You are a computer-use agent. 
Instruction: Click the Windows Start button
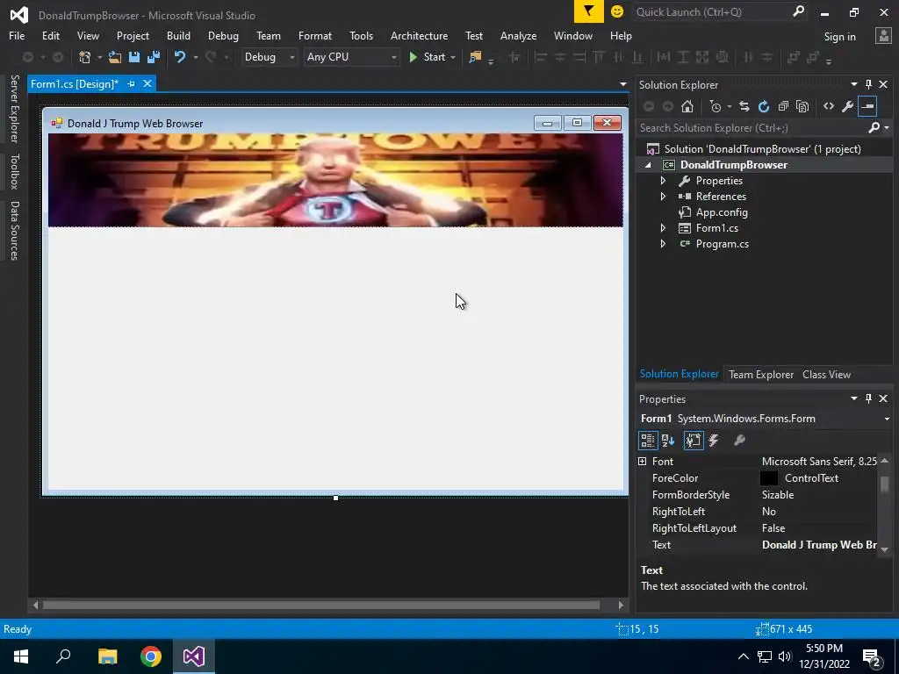pos(21,656)
